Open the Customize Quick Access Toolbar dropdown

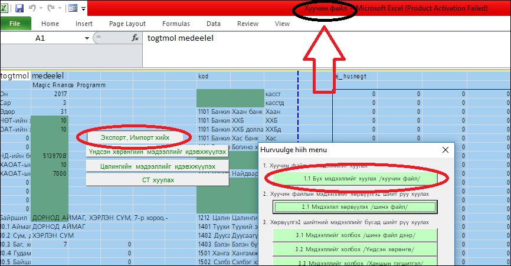[84, 9]
